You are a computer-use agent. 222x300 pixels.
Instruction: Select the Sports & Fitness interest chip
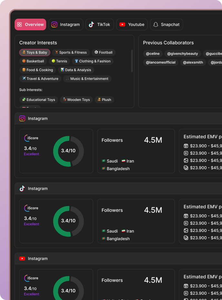[x=71, y=53]
